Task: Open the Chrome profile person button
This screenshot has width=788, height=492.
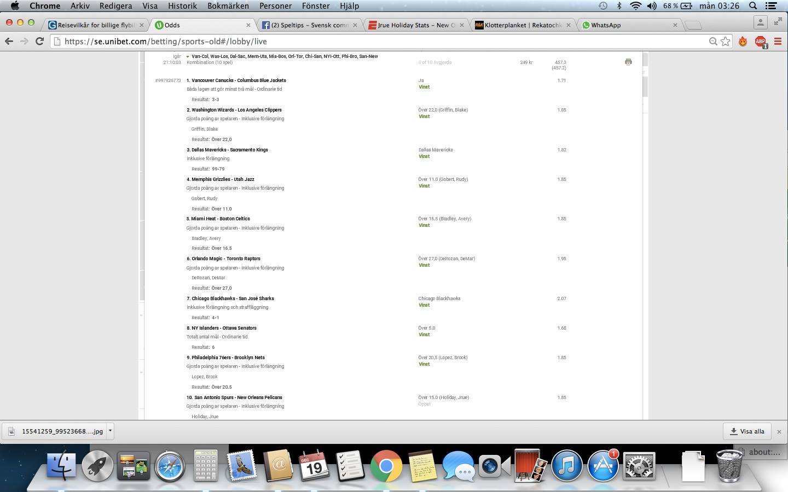Action: pyautogui.click(x=760, y=22)
